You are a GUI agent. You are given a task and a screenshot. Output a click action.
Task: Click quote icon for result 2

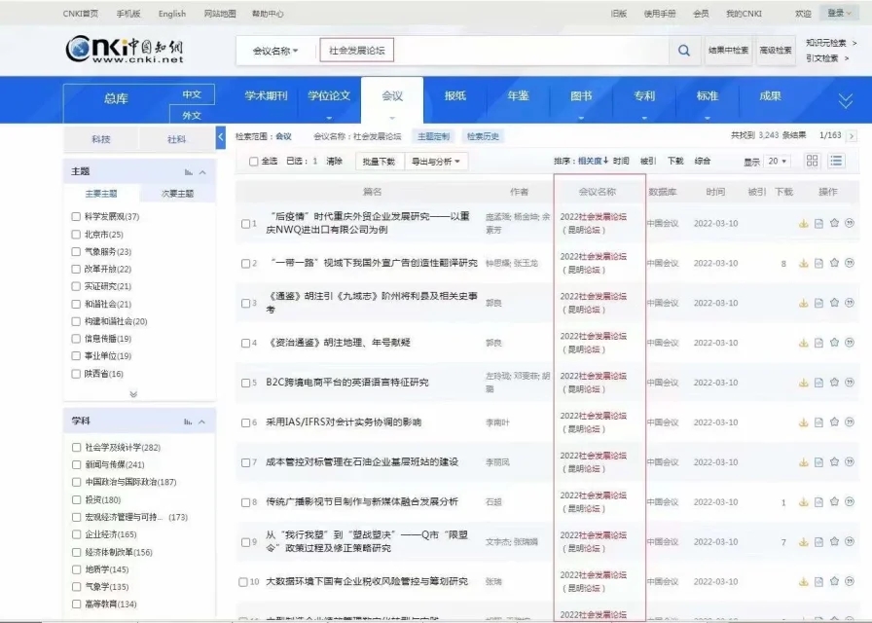850,263
